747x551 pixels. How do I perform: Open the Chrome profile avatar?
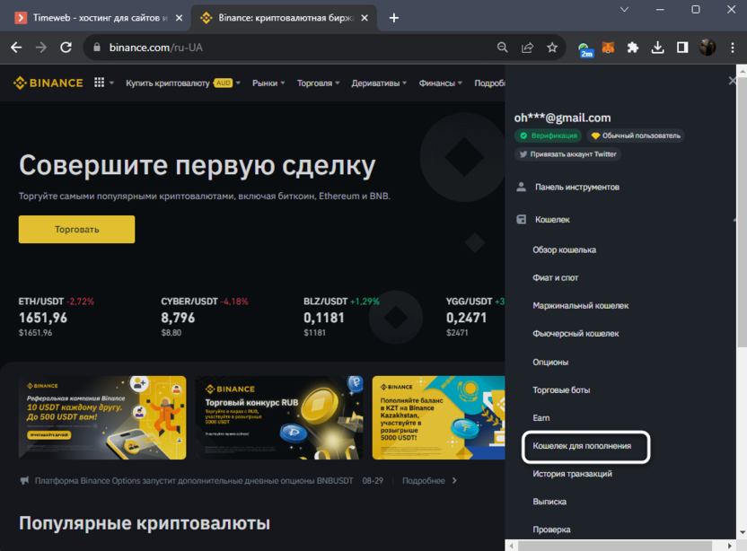click(x=707, y=48)
